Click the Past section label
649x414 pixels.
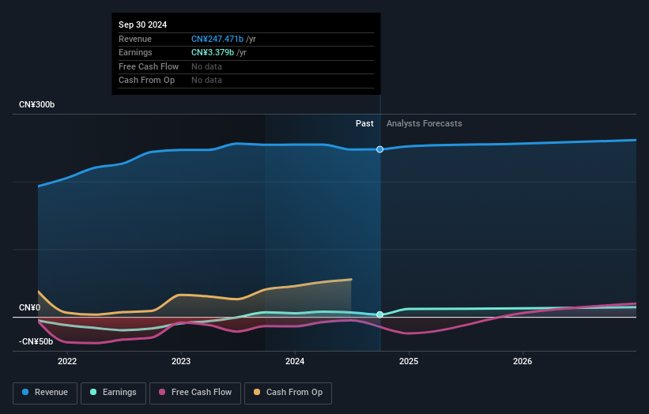click(x=364, y=124)
